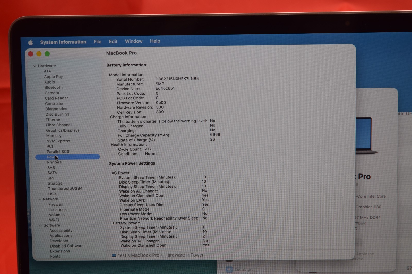Open the Apple menu
The image size is (412, 274).
pyautogui.click(x=30, y=42)
